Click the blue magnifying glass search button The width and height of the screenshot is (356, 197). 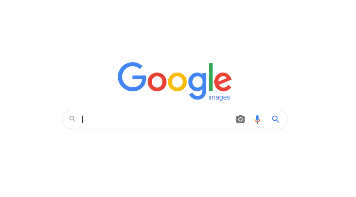(275, 119)
